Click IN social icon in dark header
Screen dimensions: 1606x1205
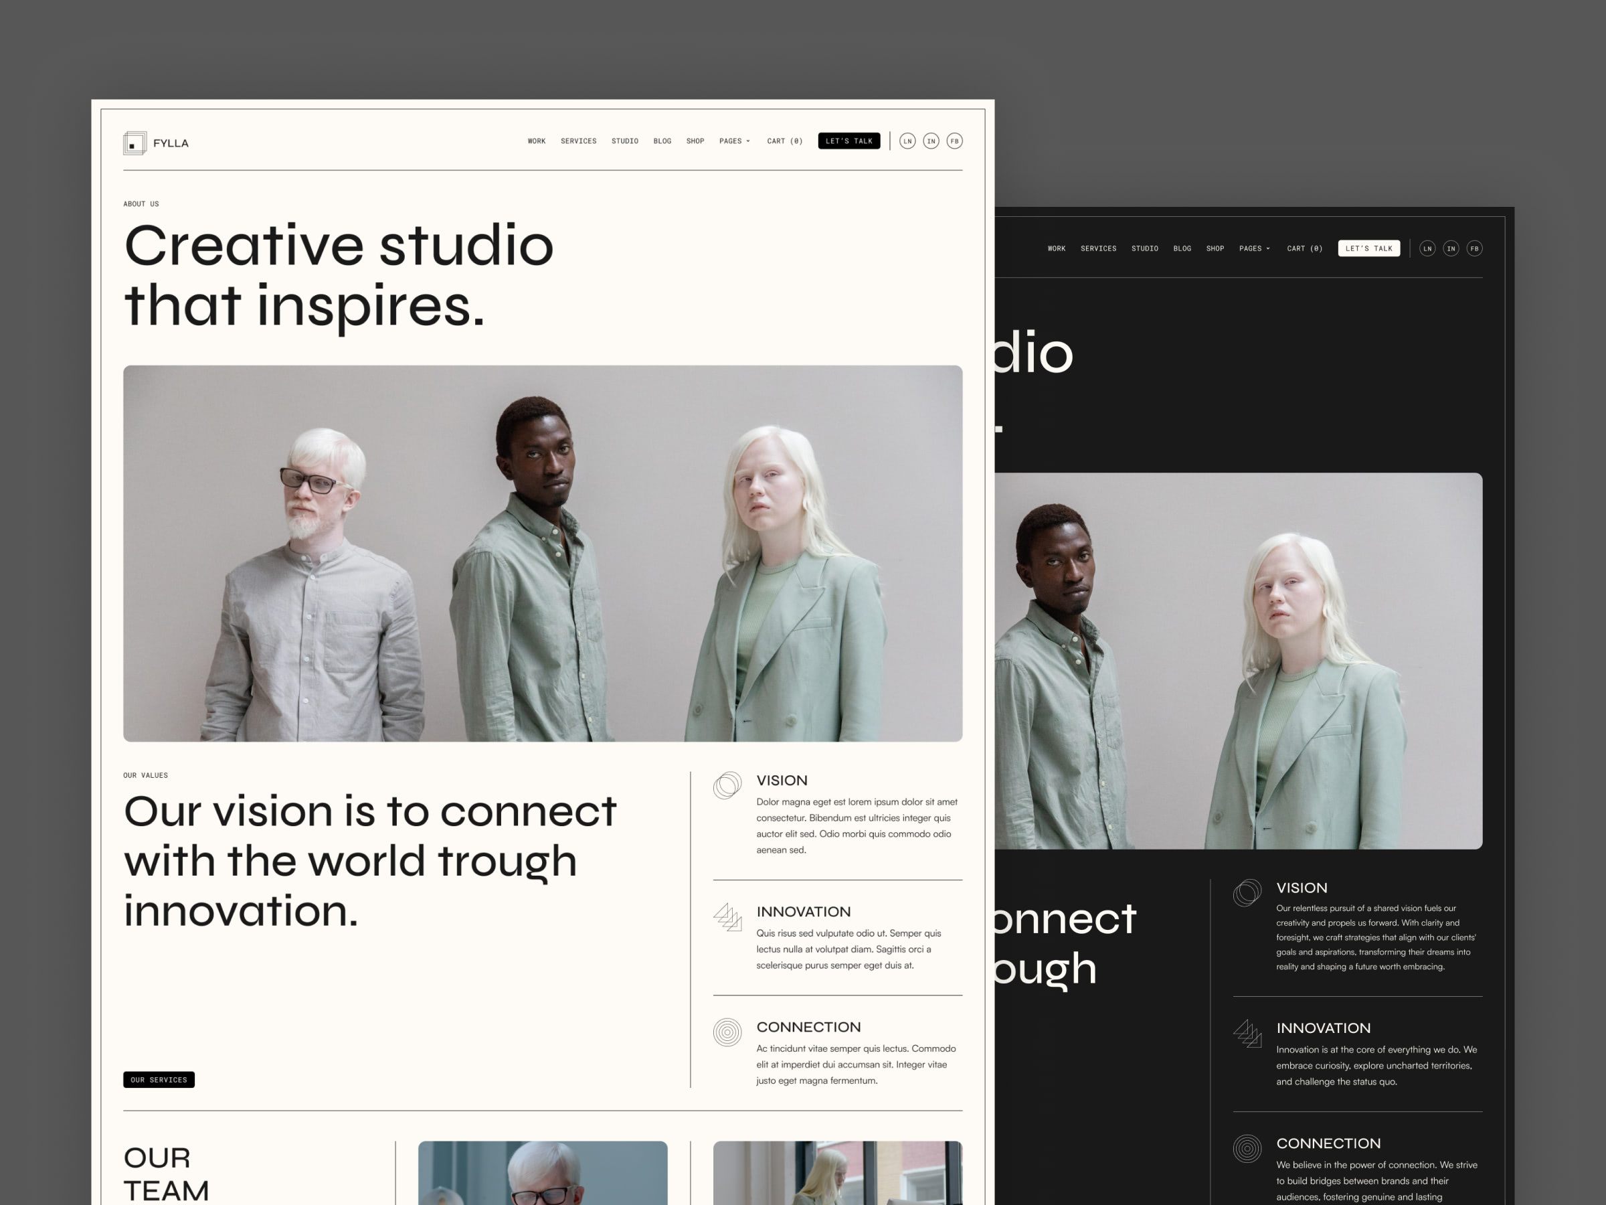[x=1451, y=248]
